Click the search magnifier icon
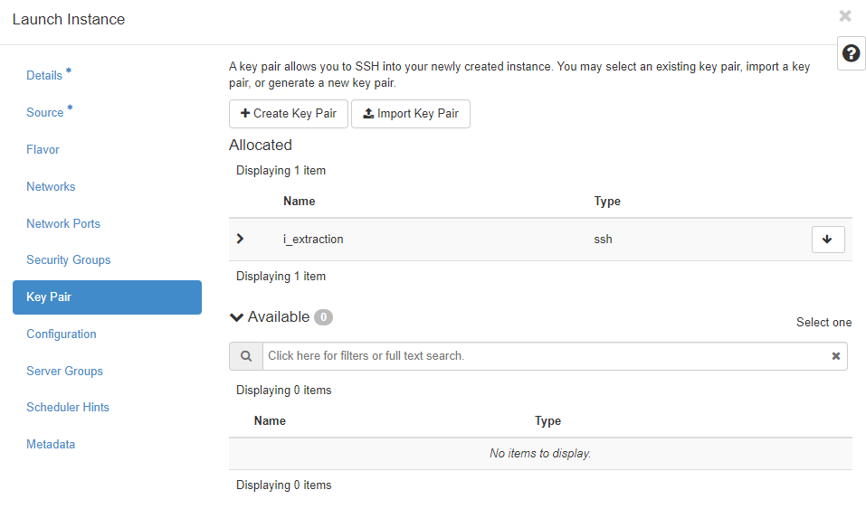Viewport: 866px width, 518px height. 246,356
